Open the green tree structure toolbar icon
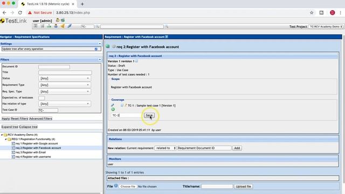This screenshot has width=345, height=194. pyautogui.click(x=49, y=26)
